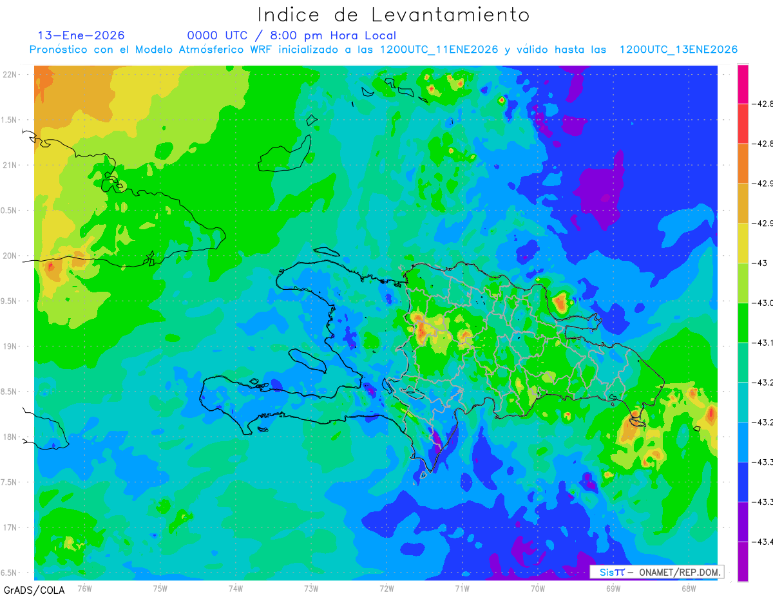Viewport: 773px width, 597px height.
Task: Click the "71W" longitude label
Action: tap(462, 588)
